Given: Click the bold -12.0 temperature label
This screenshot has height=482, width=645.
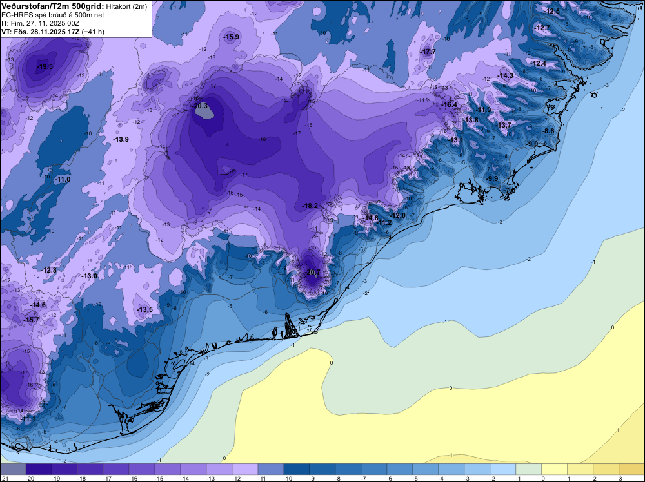Looking at the screenshot, I should pyautogui.click(x=397, y=215).
